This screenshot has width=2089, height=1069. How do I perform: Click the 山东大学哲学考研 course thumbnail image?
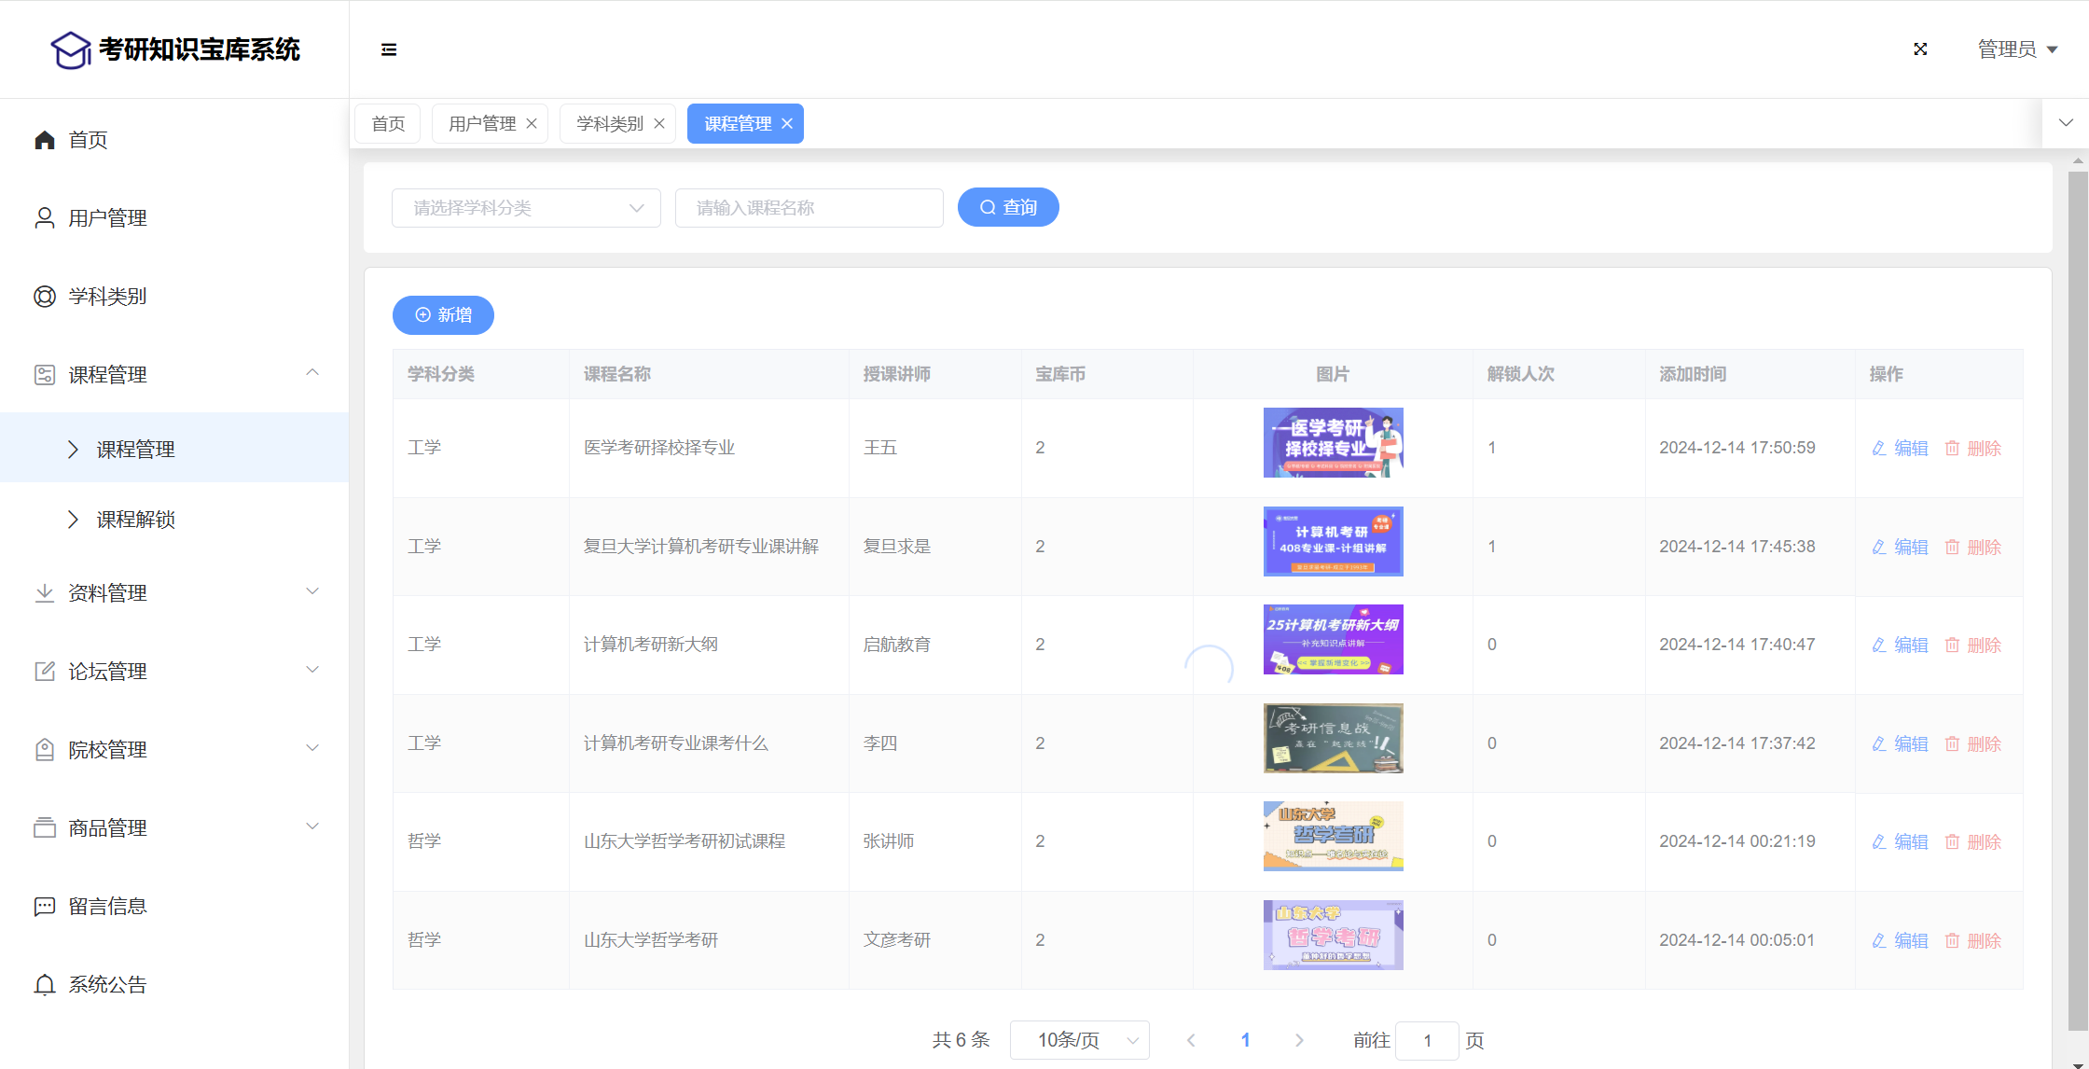tap(1333, 935)
